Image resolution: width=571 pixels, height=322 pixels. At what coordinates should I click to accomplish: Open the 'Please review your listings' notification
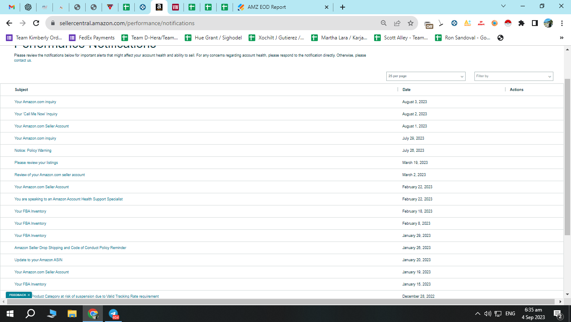(x=36, y=163)
